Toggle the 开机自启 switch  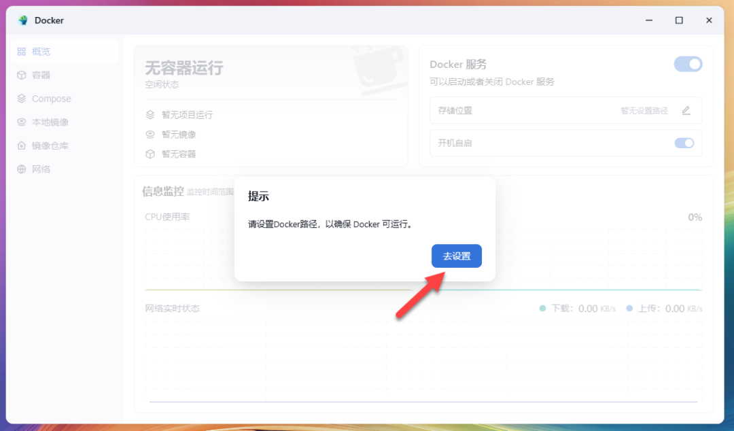684,143
